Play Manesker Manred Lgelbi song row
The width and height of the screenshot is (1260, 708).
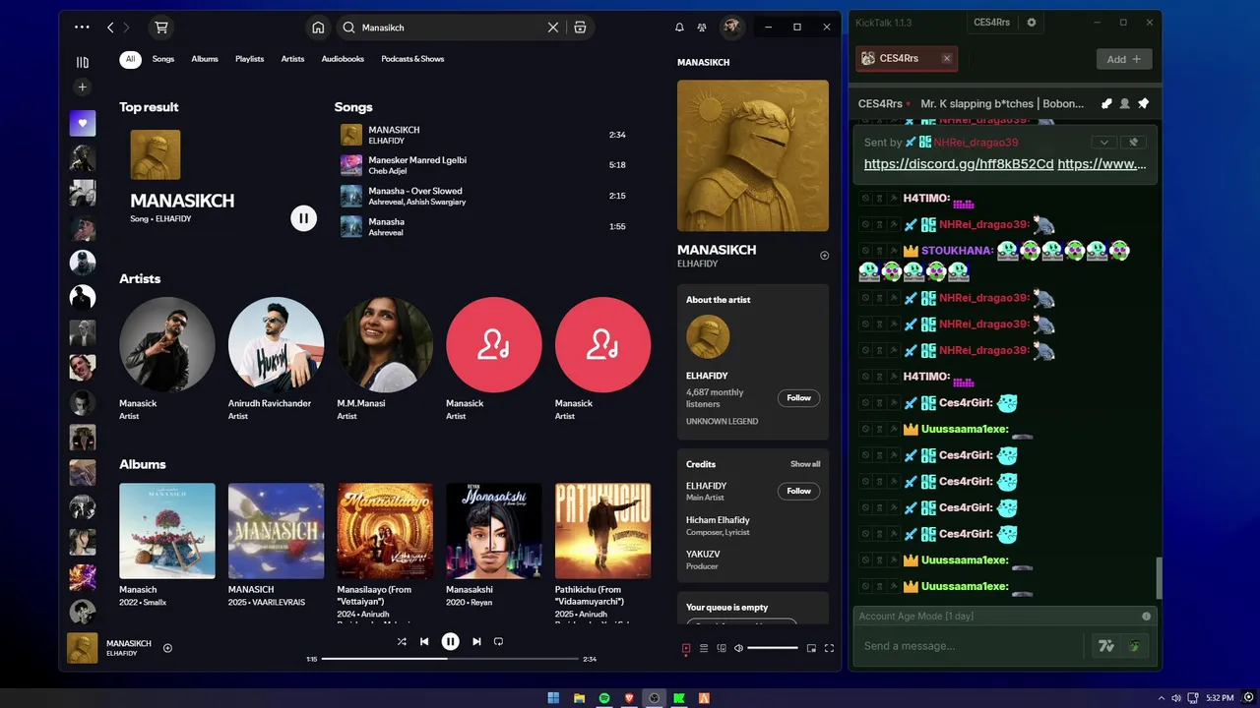483,165
